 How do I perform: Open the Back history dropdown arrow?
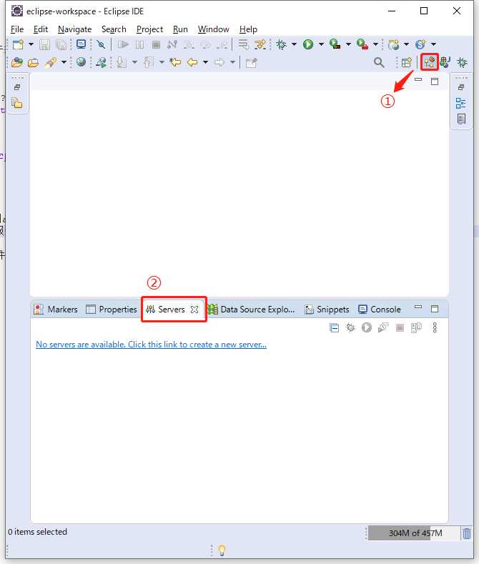pyautogui.click(x=205, y=62)
